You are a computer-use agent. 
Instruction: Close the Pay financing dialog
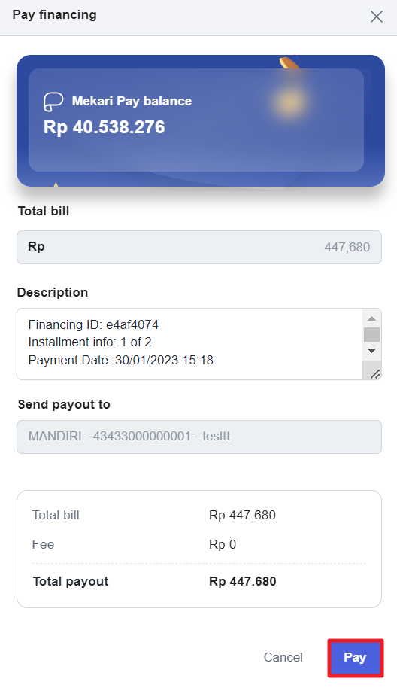pos(377,17)
